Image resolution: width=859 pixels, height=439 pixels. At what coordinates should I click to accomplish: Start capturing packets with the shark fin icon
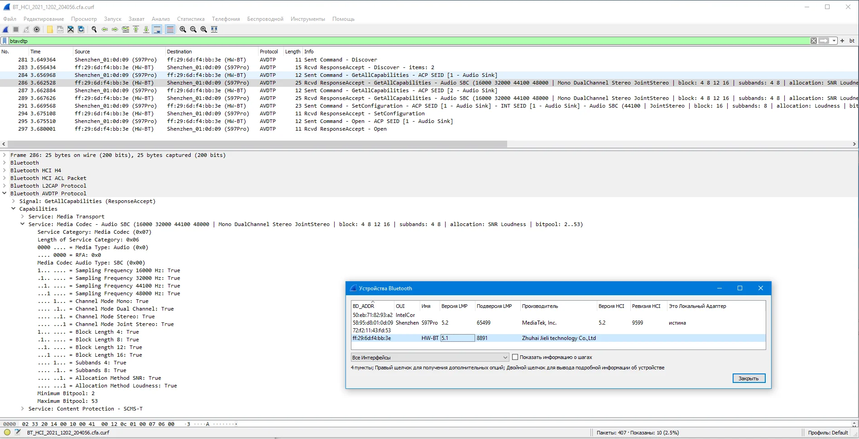pos(5,29)
